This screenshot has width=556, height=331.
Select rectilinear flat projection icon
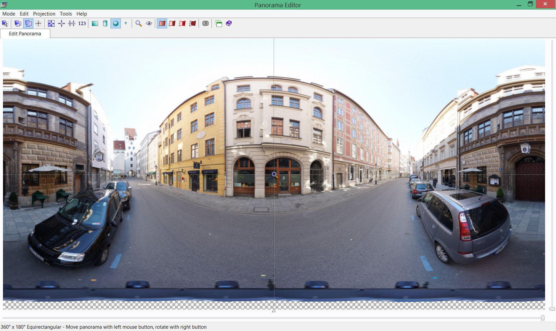95,23
